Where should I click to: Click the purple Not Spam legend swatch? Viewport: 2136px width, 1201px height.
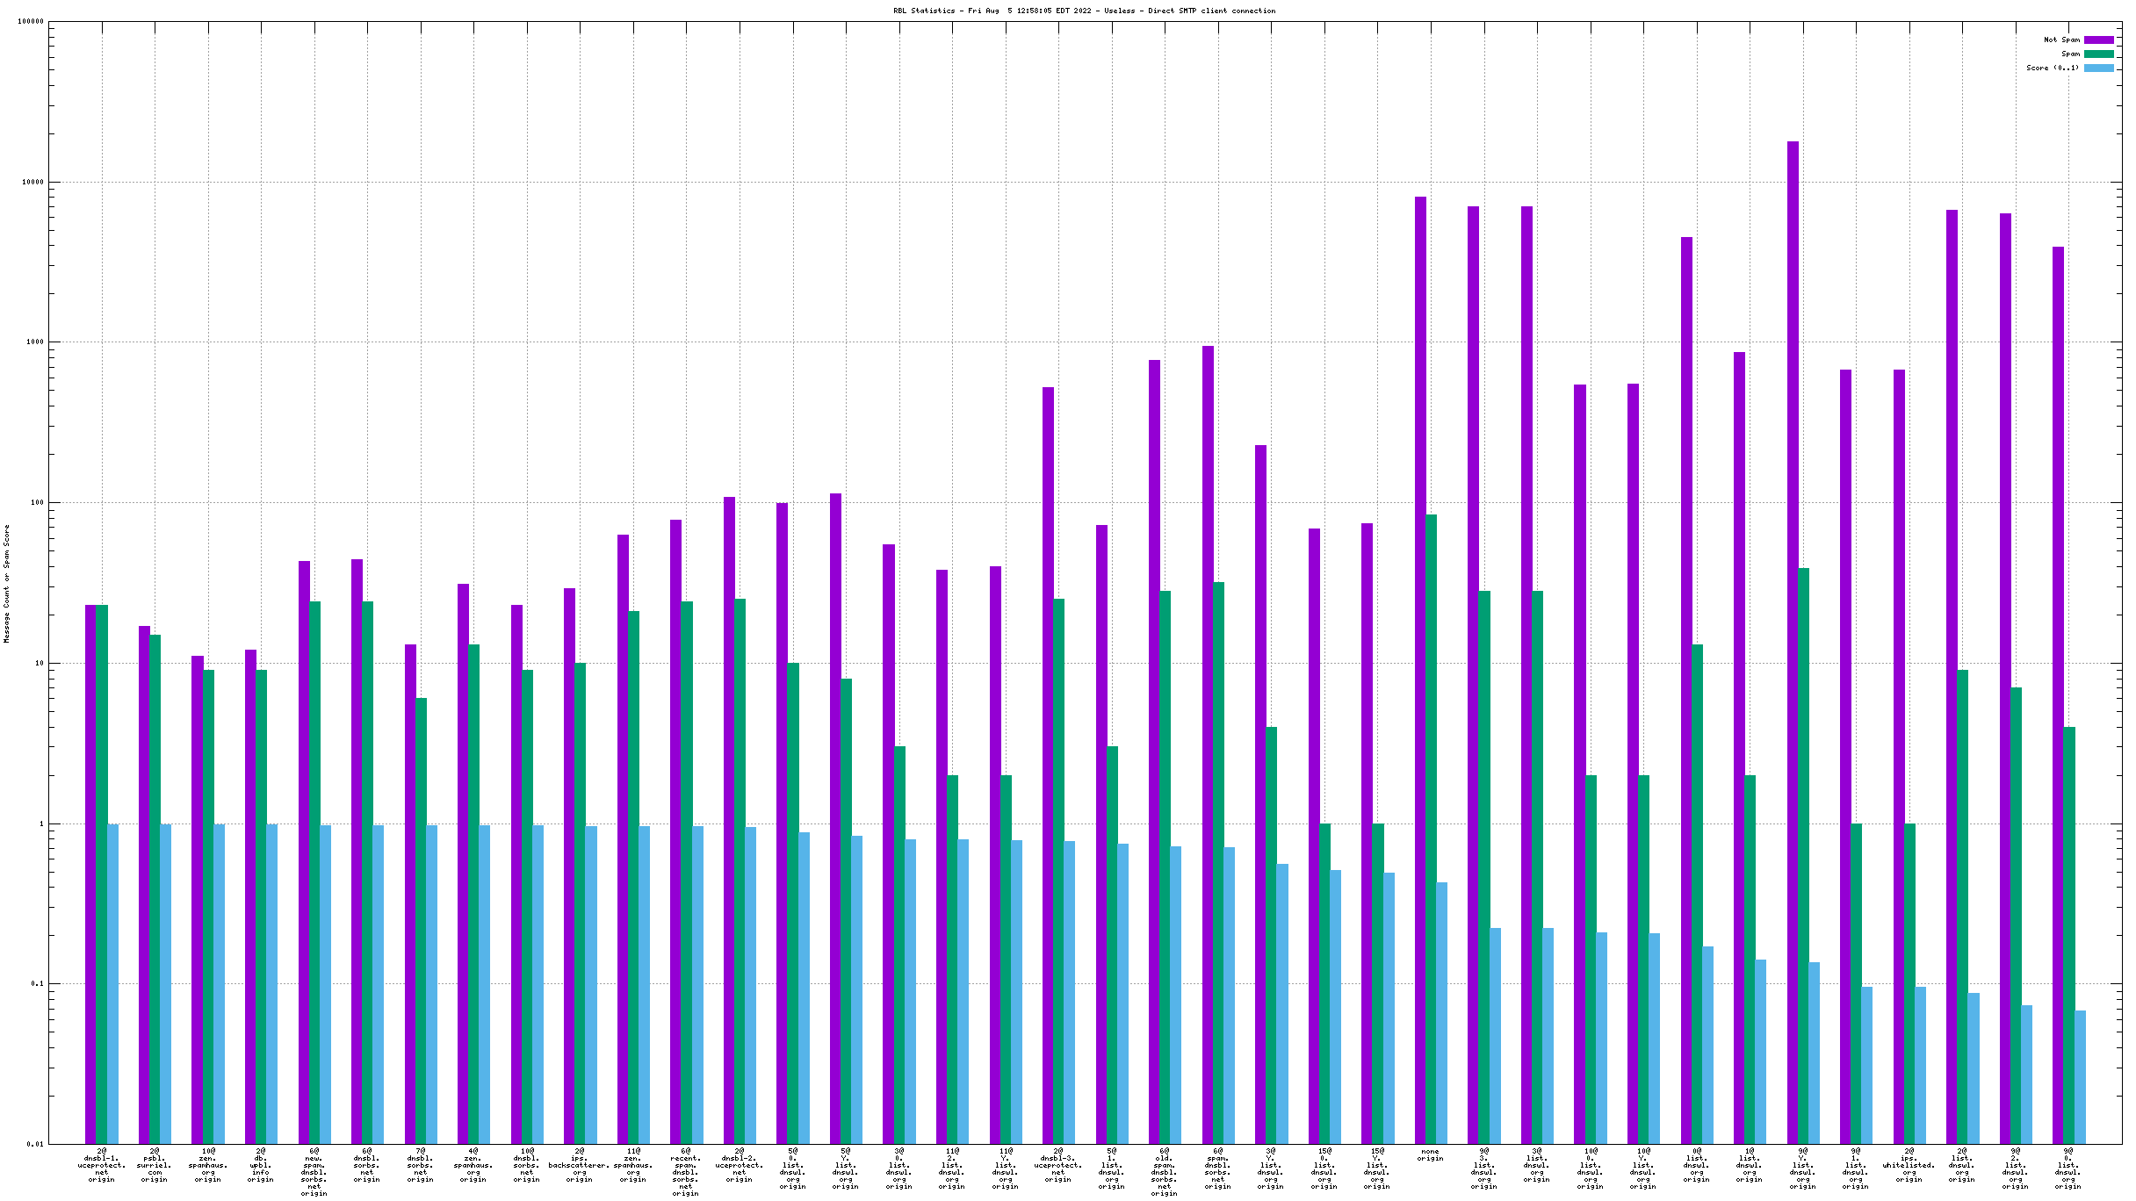tap(2098, 40)
